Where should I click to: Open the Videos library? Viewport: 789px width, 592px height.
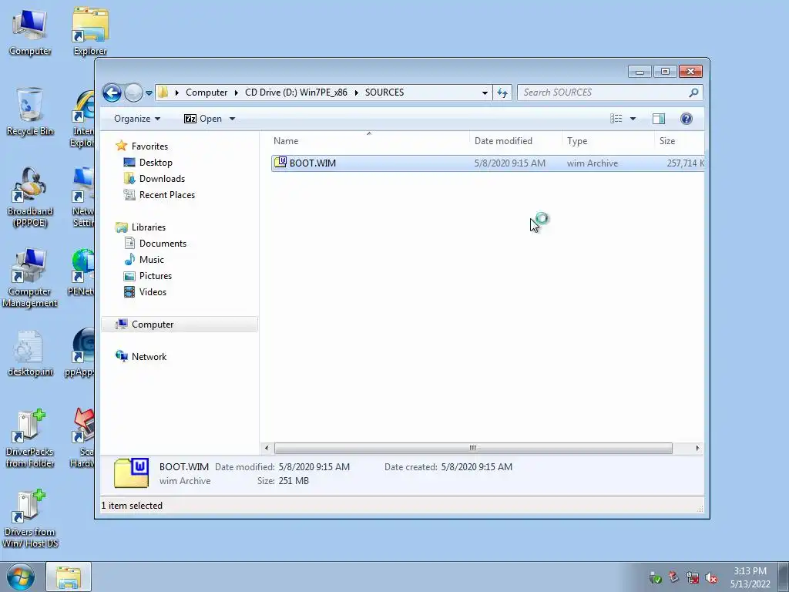click(x=153, y=292)
